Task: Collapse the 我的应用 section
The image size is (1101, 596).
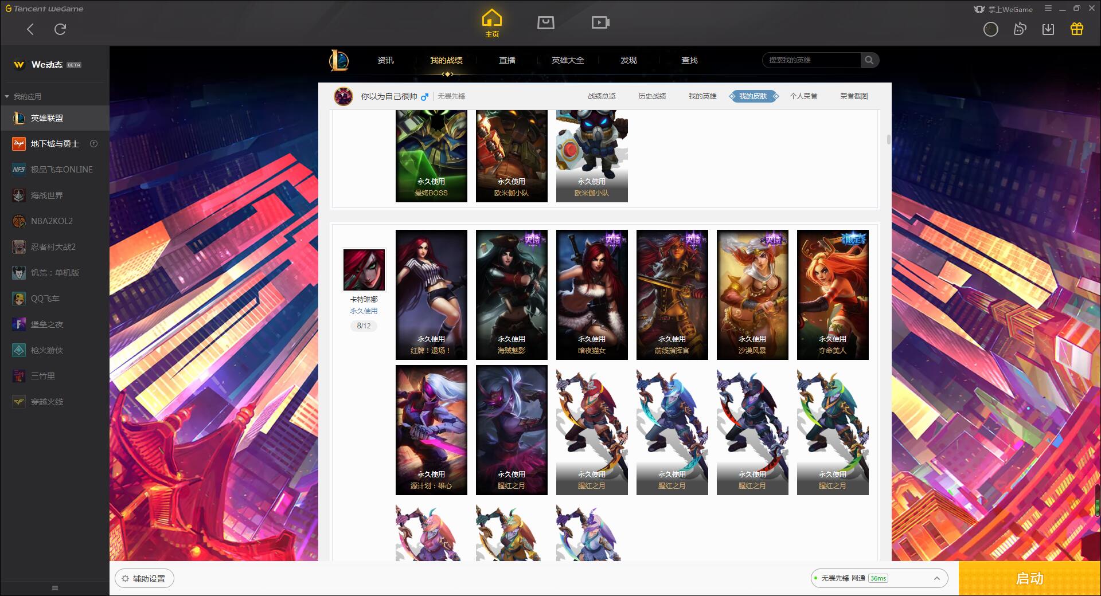Action: 23,96
